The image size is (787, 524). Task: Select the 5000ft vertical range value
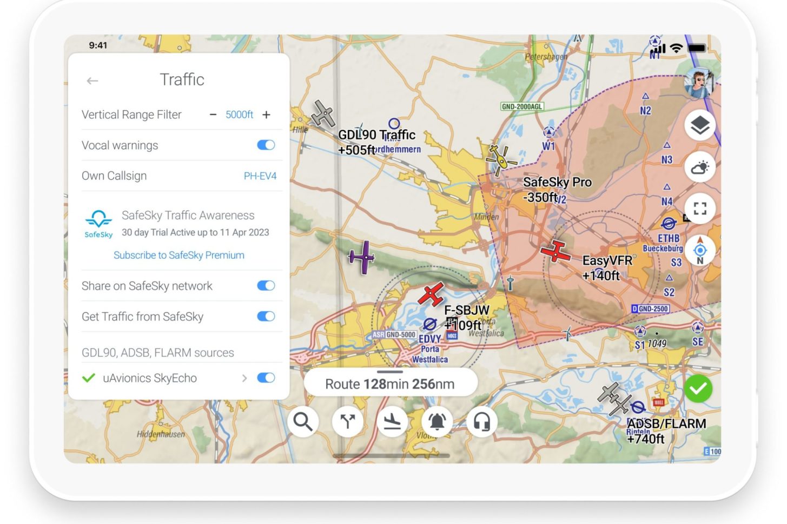pos(239,115)
